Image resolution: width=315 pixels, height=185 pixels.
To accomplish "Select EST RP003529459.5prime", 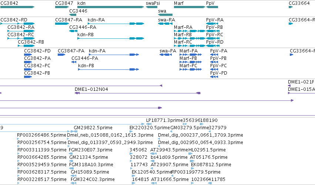I will point(42,165).
